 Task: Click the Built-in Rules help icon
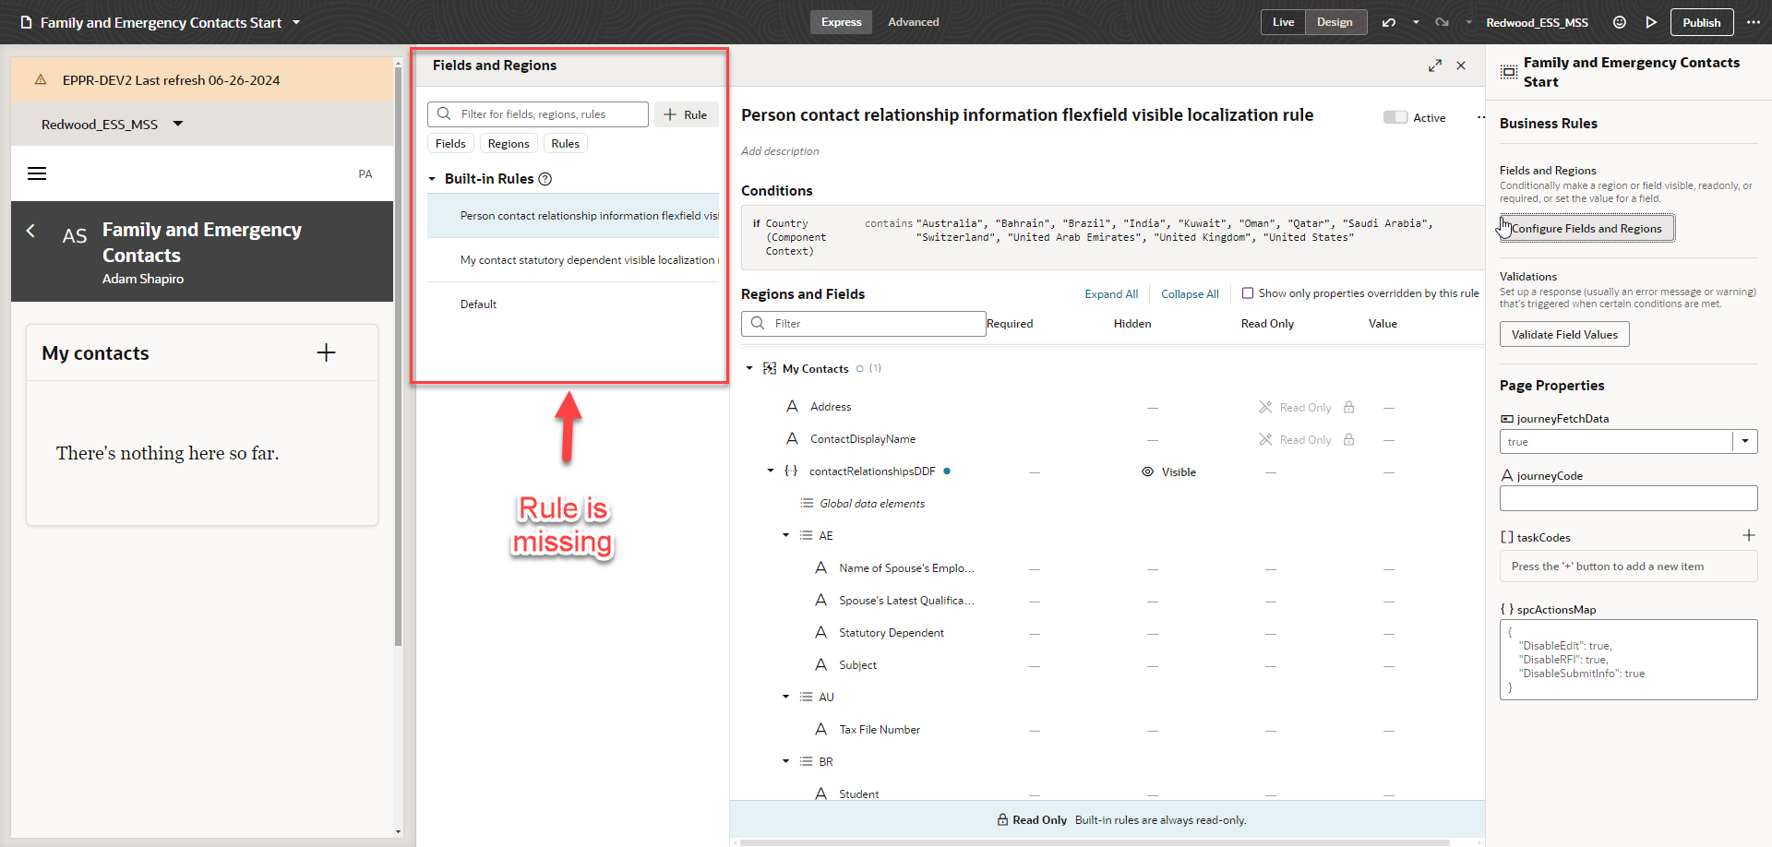(545, 179)
